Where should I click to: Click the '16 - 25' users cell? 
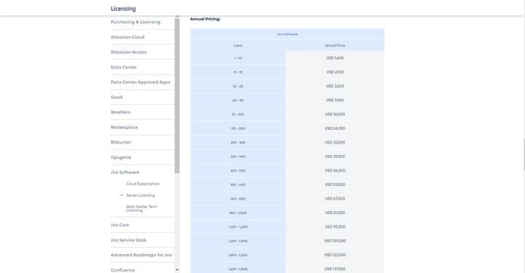pyautogui.click(x=238, y=86)
